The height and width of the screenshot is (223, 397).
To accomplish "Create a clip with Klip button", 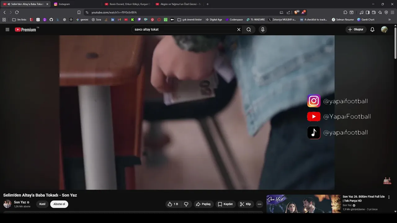I will (x=246, y=204).
